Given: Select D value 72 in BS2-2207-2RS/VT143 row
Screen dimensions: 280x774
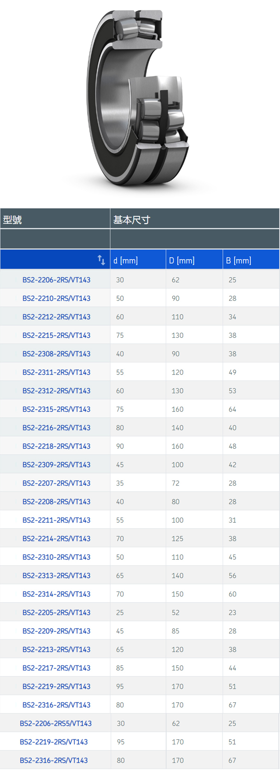Looking at the screenshot, I should [x=175, y=483].
